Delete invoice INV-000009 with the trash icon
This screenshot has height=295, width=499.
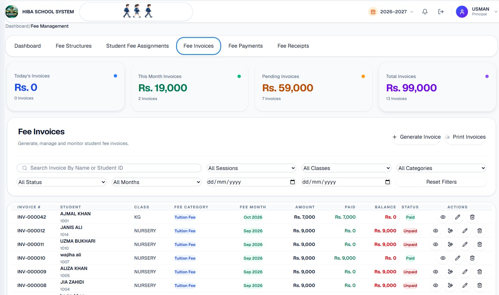(480, 272)
